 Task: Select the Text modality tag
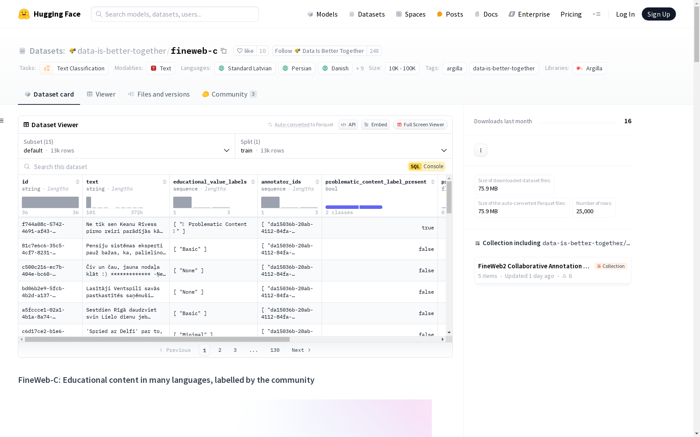pos(161,68)
